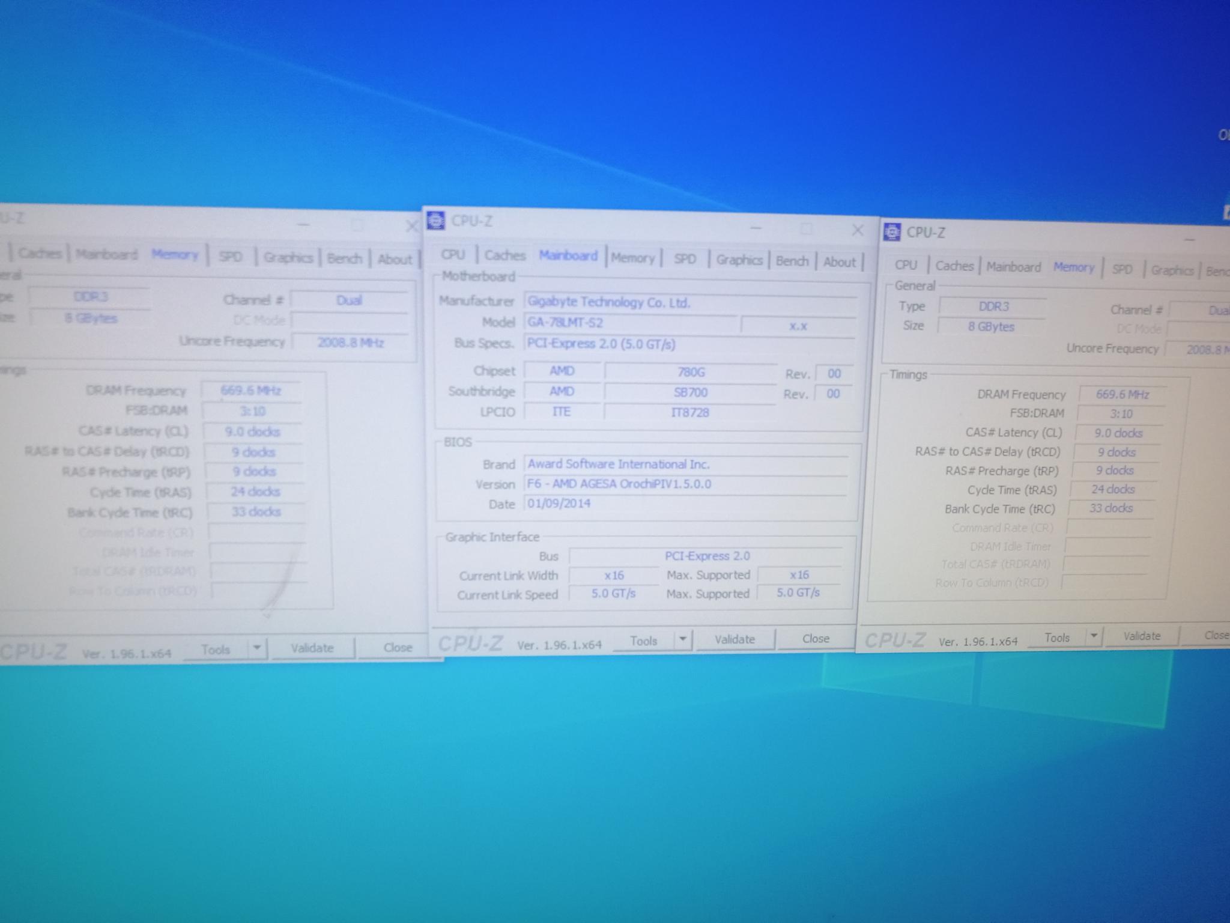Click Type field DDR3 in right window
1230x923 pixels.
pos(994,306)
